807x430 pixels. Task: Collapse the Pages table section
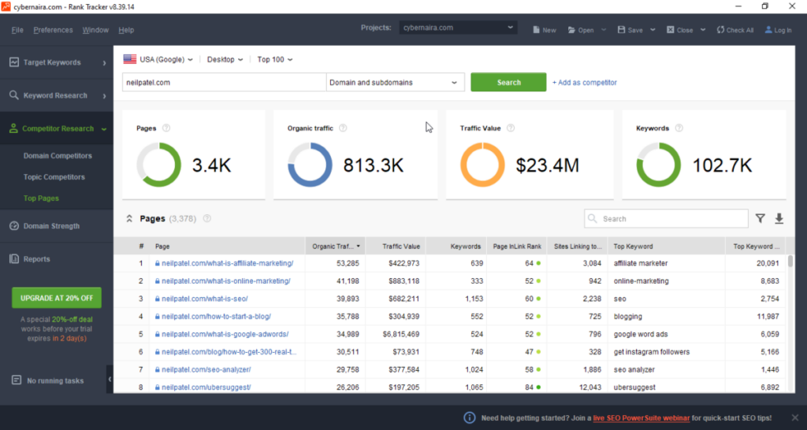[x=129, y=219]
